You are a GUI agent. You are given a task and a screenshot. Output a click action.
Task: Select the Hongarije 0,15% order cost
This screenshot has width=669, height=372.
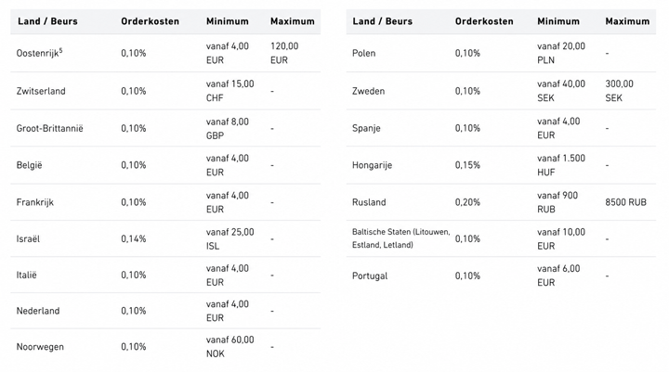(467, 165)
